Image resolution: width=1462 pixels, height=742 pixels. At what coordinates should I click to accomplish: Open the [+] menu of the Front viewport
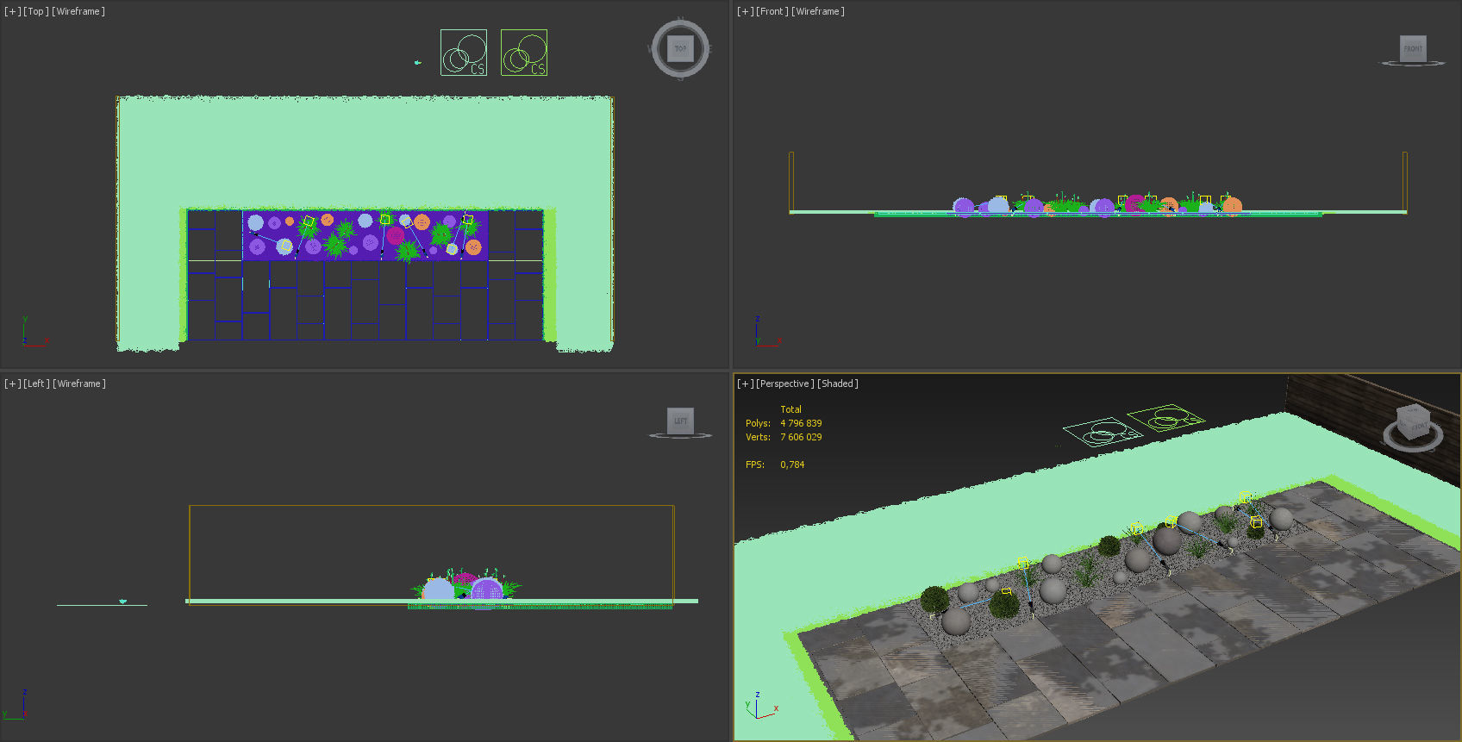tap(745, 11)
